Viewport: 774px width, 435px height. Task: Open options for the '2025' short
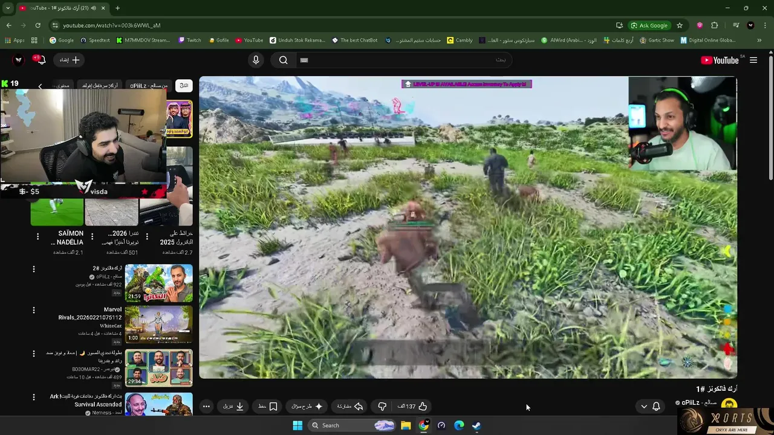click(x=146, y=236)
